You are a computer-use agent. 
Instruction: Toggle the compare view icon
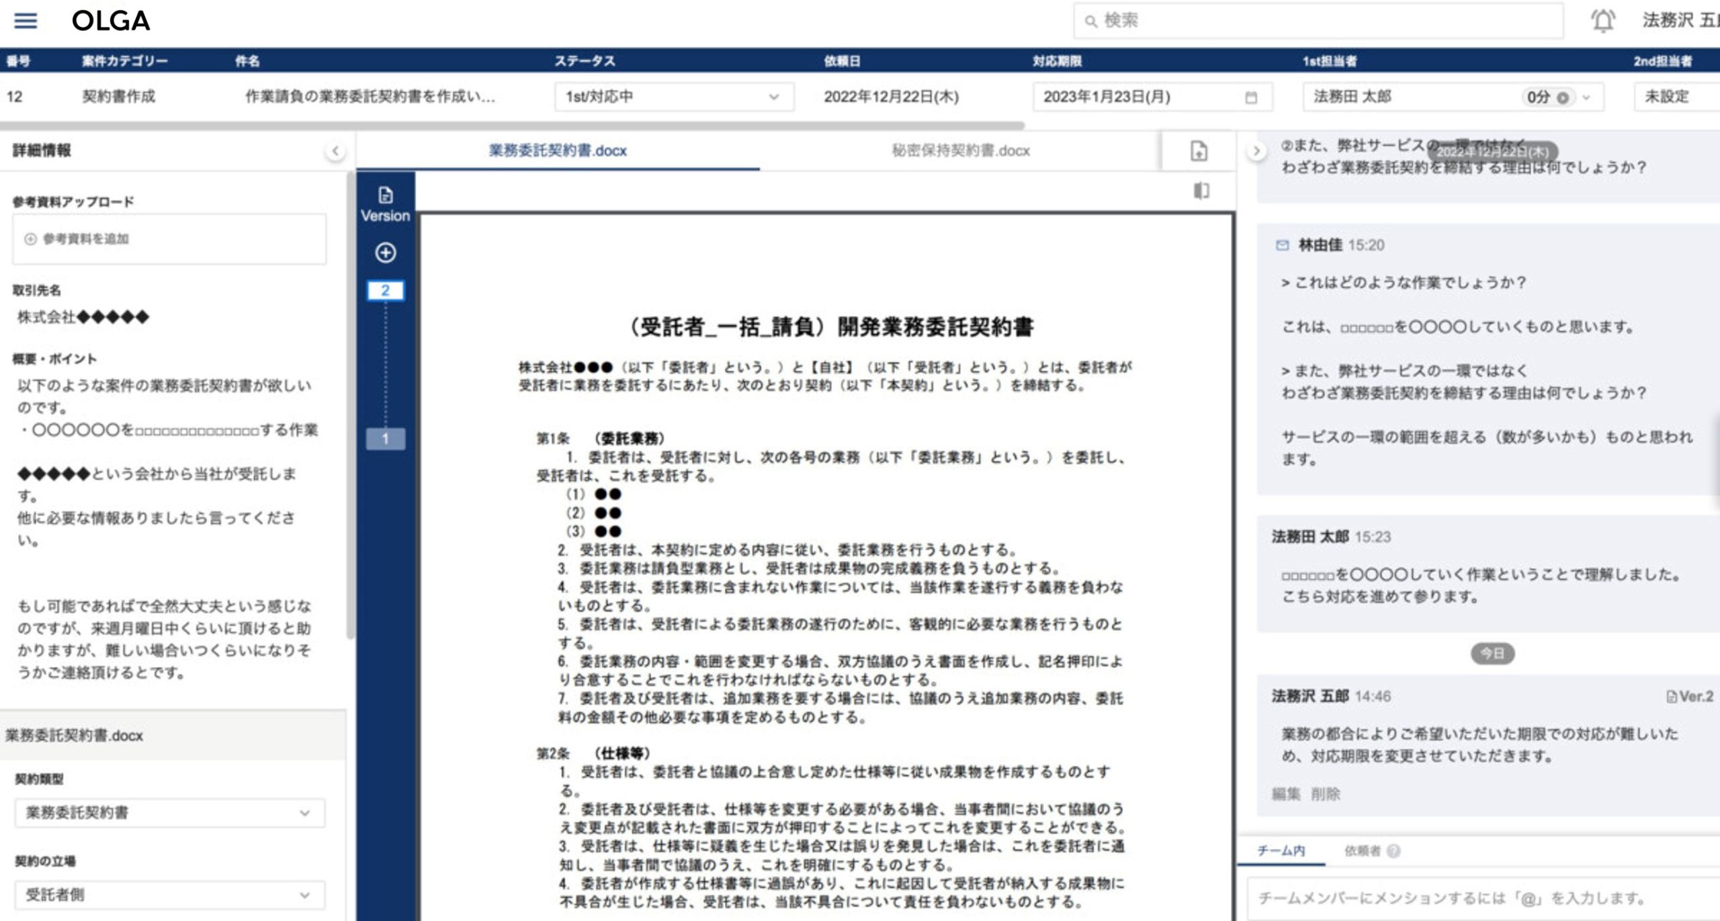1201,191
